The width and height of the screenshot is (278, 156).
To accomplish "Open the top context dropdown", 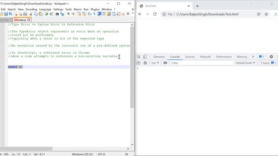I will pos(155,63).
